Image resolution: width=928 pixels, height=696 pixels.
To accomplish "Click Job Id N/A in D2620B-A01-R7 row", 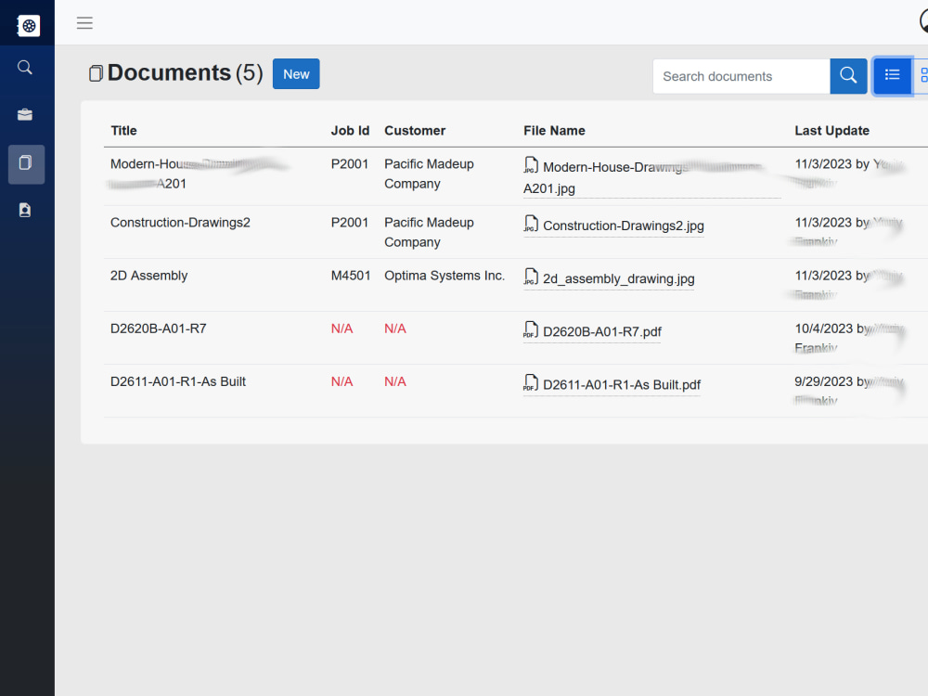I will pyautogui.click(x=342, y=329).
